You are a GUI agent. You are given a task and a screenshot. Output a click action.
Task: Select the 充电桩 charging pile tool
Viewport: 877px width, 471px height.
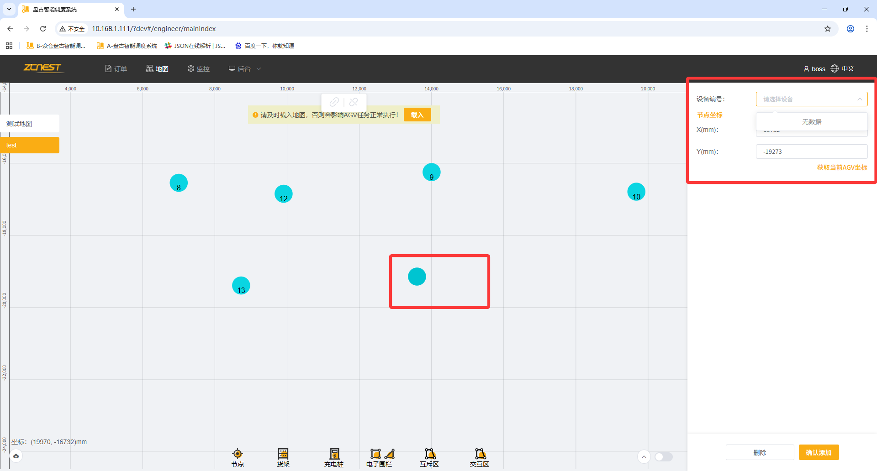[334, 457]
